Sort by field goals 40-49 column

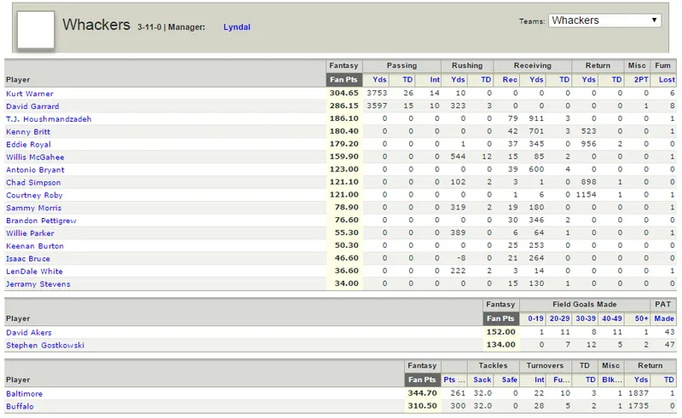click(612, 318)
